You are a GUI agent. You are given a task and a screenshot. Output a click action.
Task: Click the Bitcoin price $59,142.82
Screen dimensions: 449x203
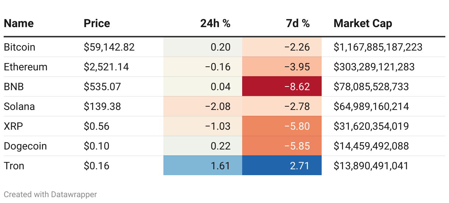109,47
